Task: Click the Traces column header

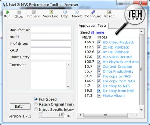Action: [102, 37]
